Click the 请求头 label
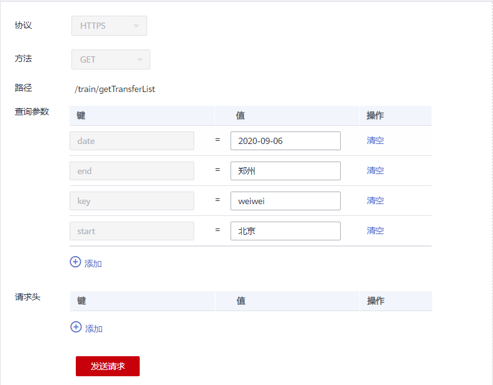Image resolution: width=493 pixels, height=385 pixels. point(28,297)
